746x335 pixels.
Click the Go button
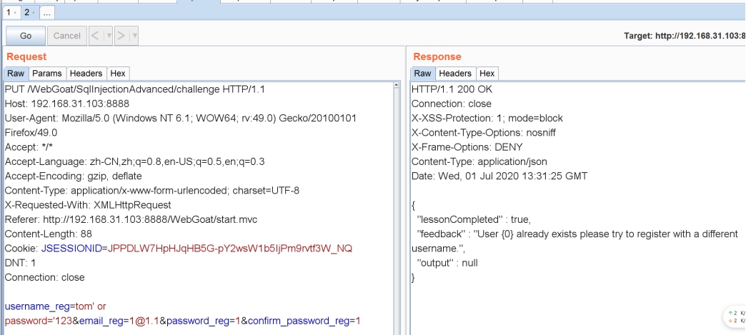pyautogui.click(x=26, y=36)
